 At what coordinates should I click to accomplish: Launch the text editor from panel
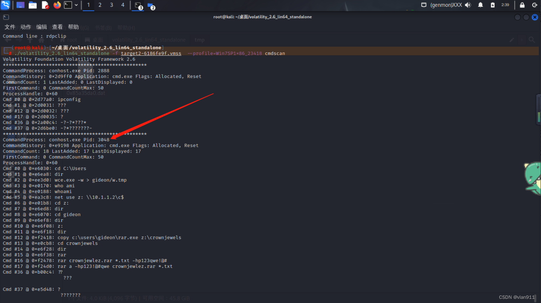(x=45, y=5)
